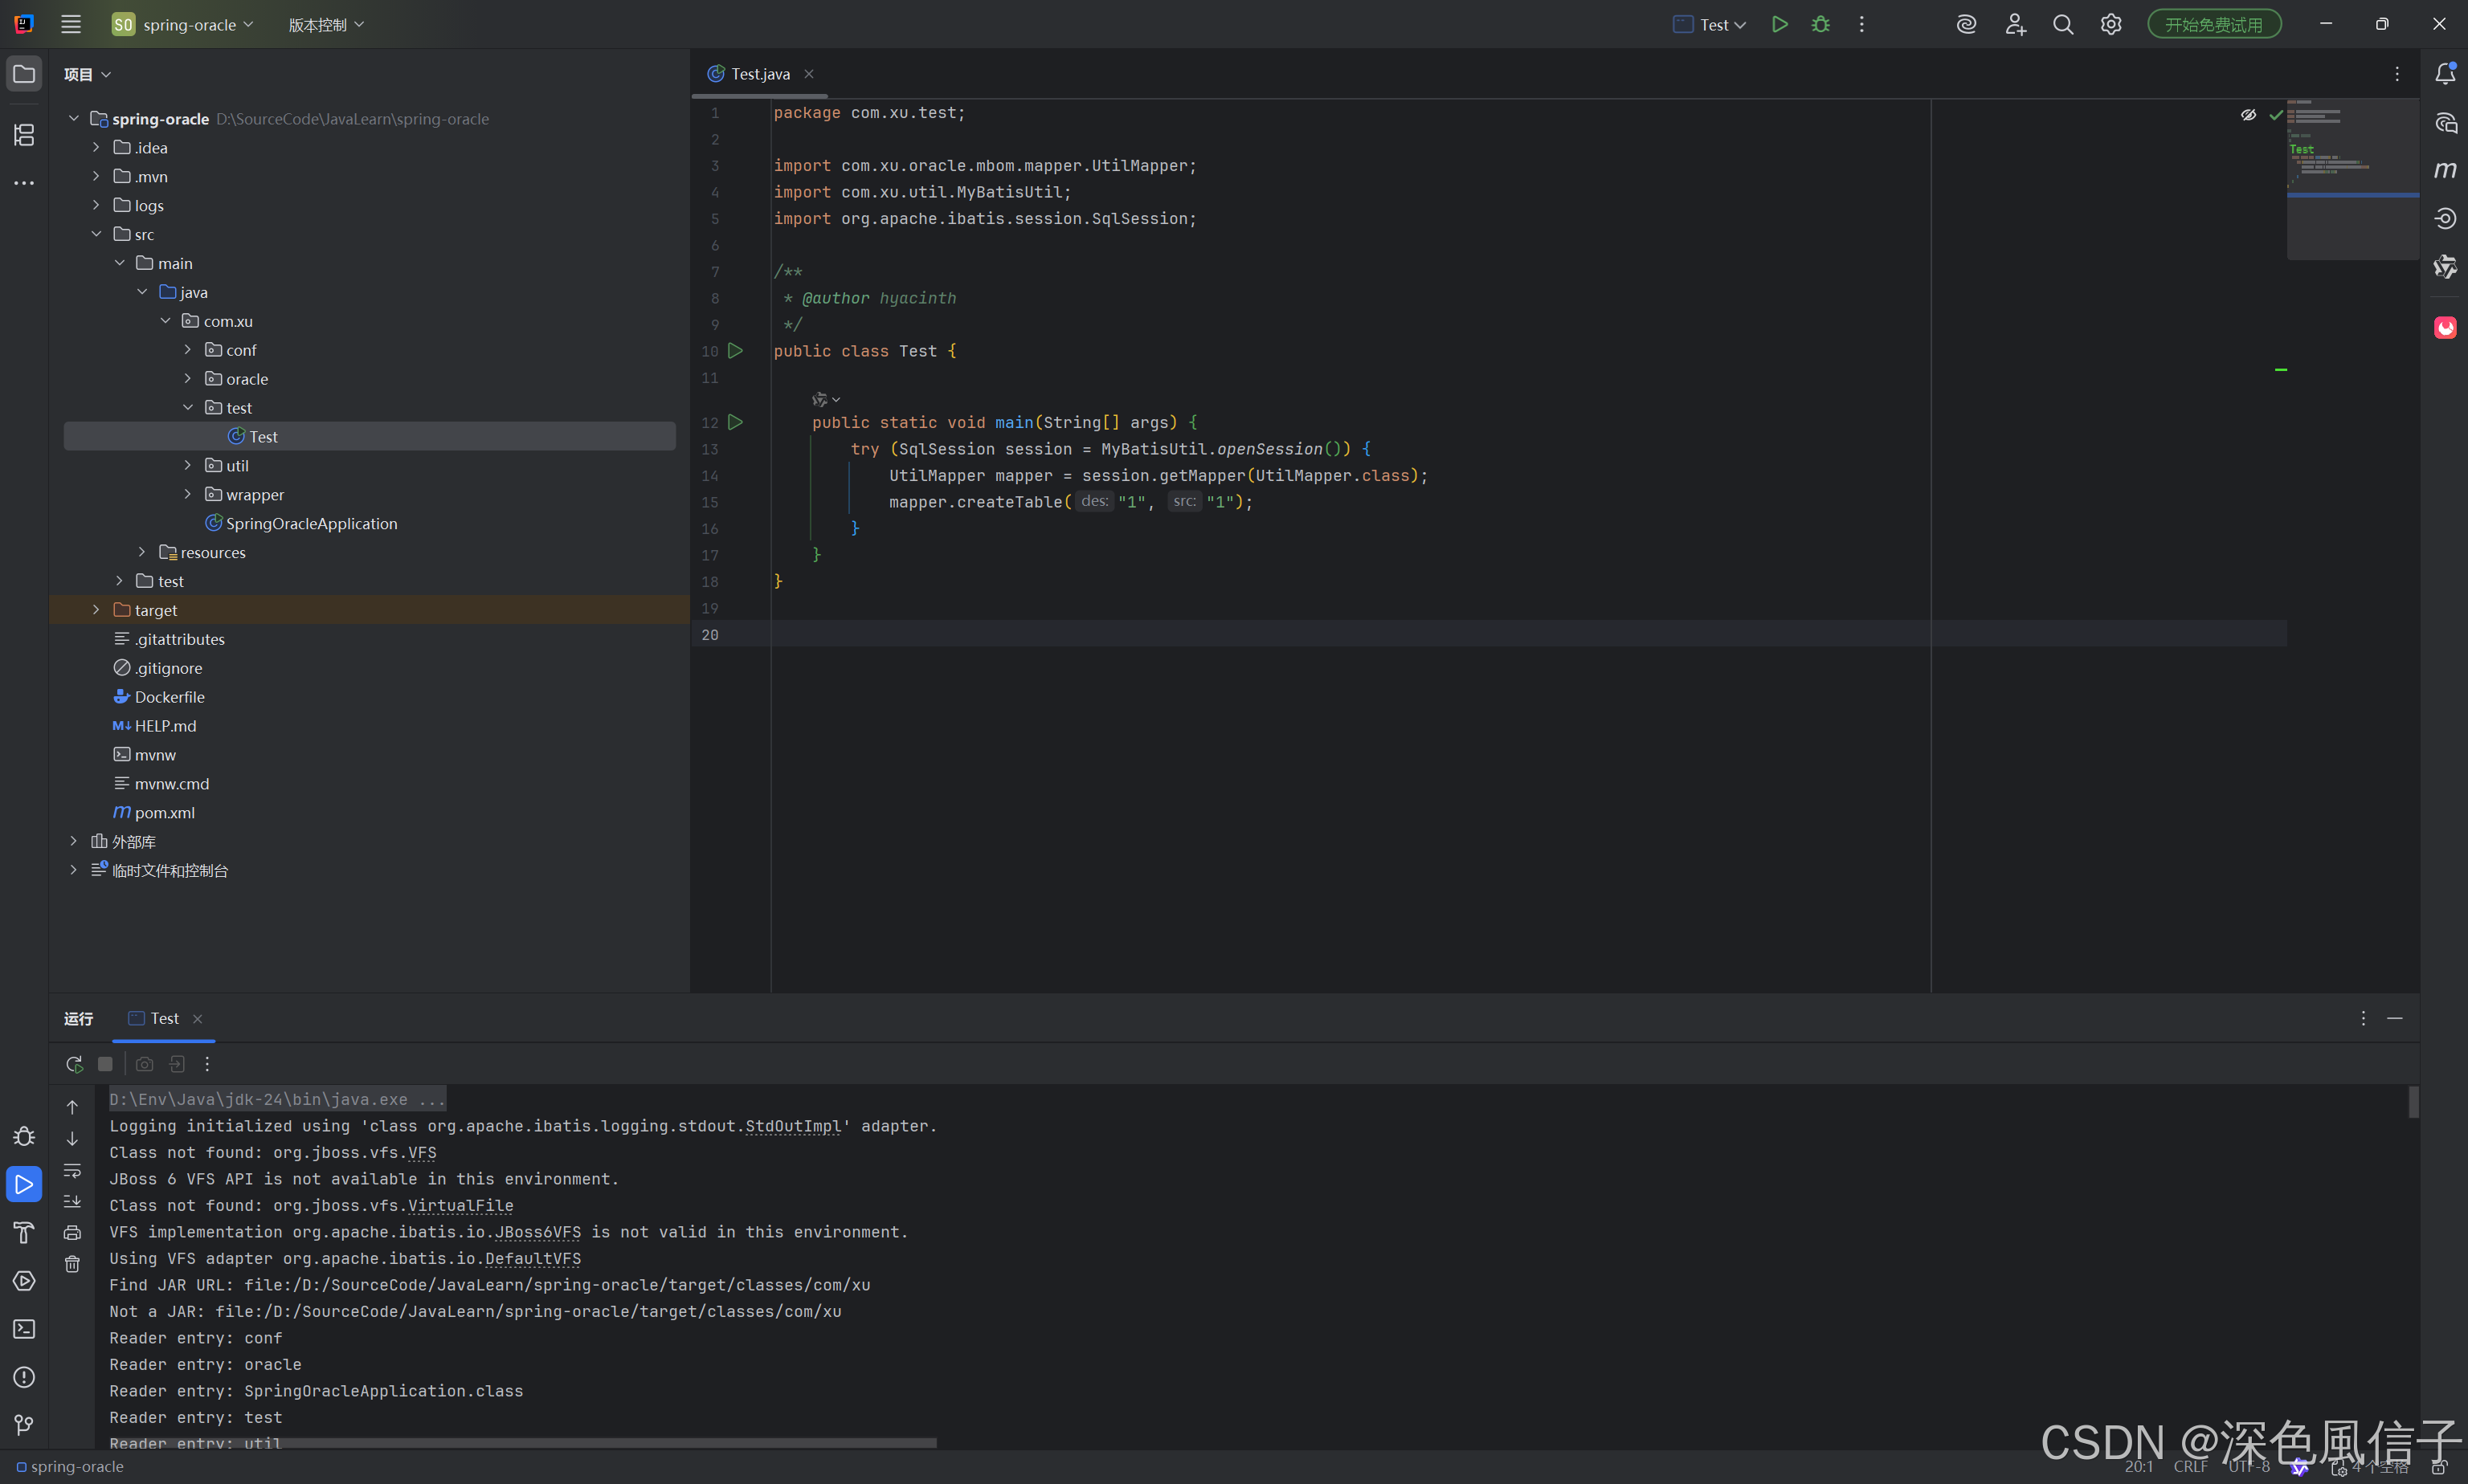Open Test run configuration dropdown
Screen dimensions: 2468x1484
click(x=1710, y=24)
